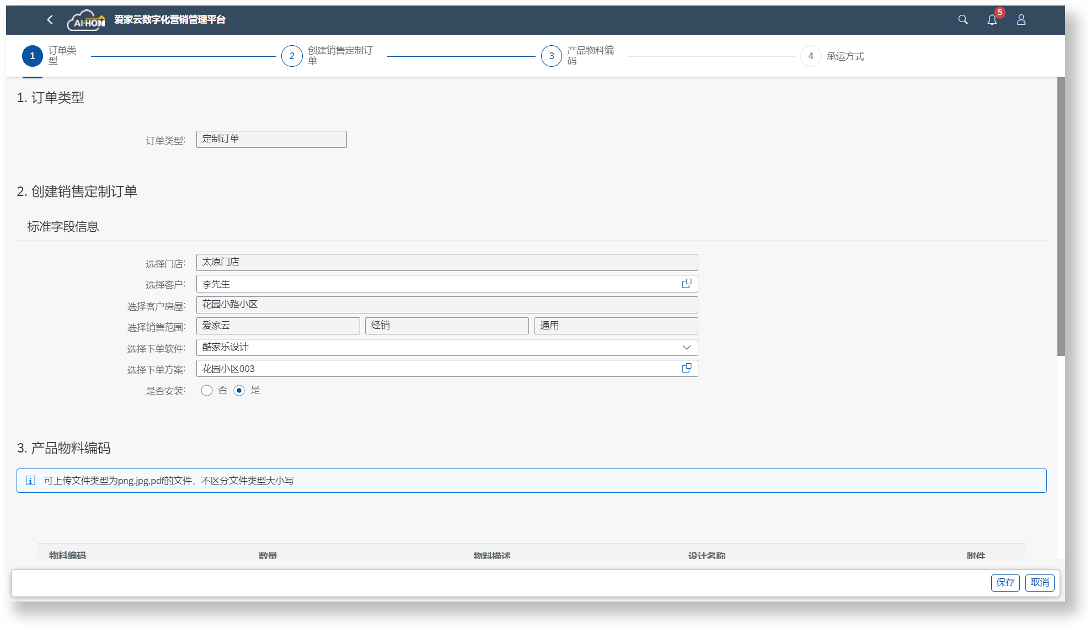This screenshot has height=628, width=1091.
Task: Click the 酷家乐设计 combo box field
Action: [x=436, y=348]
